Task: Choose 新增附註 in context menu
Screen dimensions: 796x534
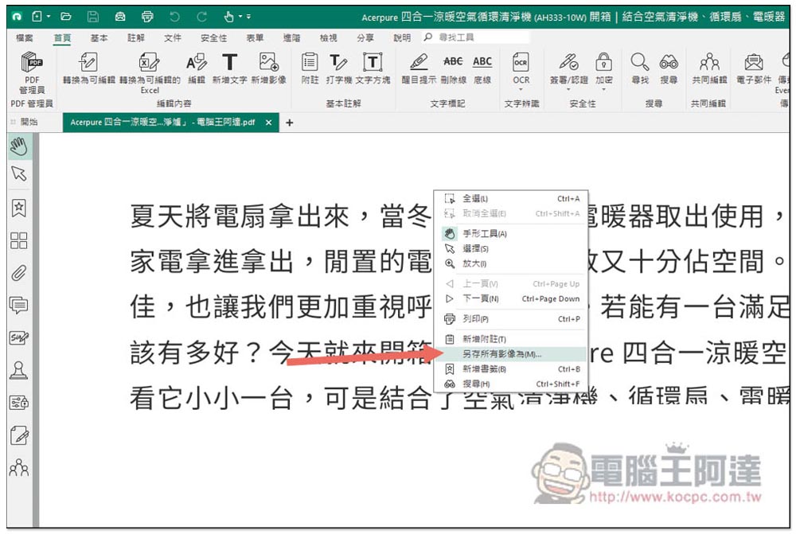Action: click(x=511, y=339)
